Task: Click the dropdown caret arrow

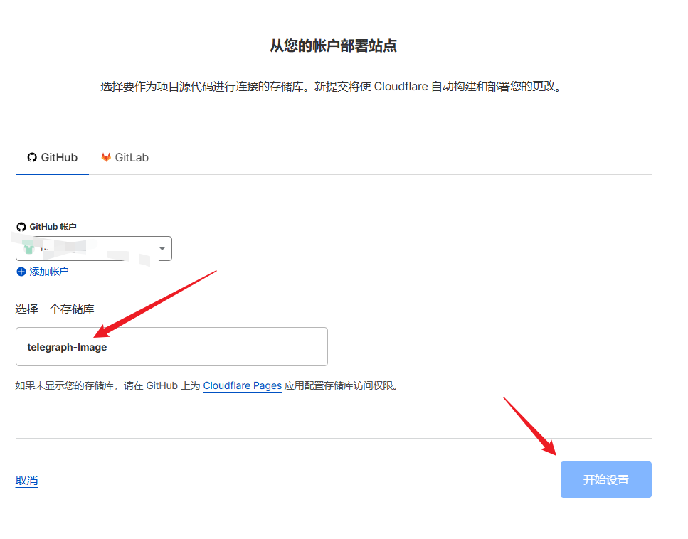Action: click(162, 248)
